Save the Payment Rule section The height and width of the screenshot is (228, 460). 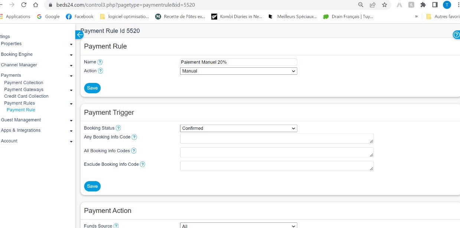pos(92,88)
